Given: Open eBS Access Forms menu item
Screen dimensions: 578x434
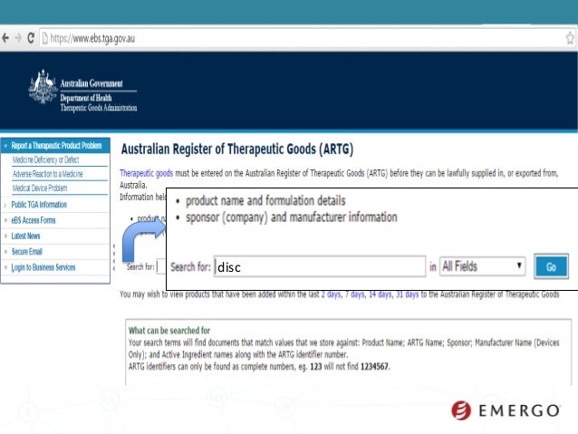Looking at the screenshot, I should coord(34,220).
